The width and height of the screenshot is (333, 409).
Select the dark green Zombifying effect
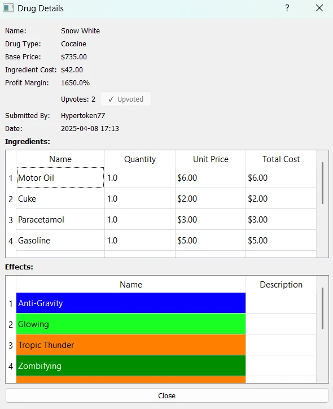(131, 366)
